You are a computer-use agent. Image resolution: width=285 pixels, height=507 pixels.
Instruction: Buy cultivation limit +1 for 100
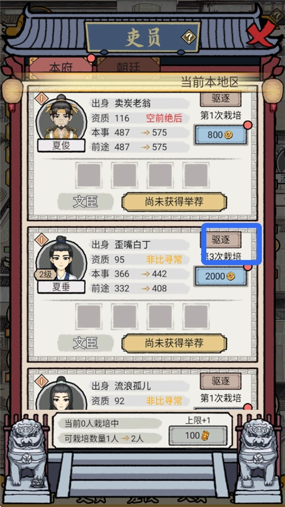(198, 436)
